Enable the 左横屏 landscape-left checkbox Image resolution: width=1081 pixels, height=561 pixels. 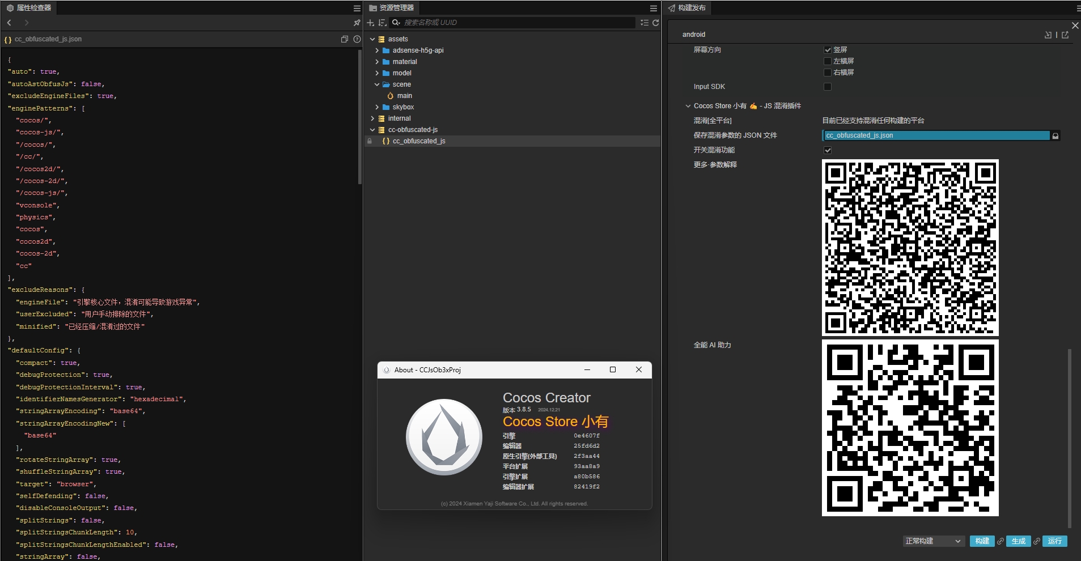point(828,61)
